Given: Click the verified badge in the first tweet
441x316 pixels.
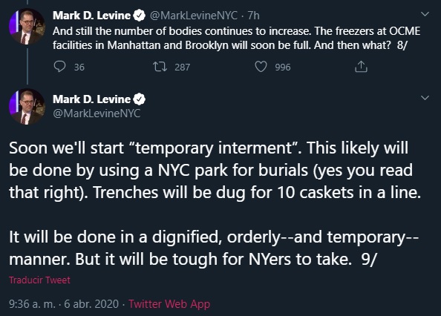Looking at the screenshot, I should click(x=139, y=15).
